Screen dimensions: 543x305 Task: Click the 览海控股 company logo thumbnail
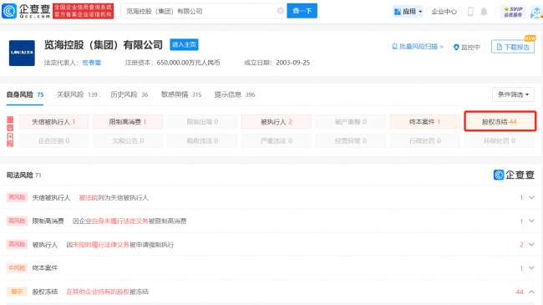click(x=22, y=53)
